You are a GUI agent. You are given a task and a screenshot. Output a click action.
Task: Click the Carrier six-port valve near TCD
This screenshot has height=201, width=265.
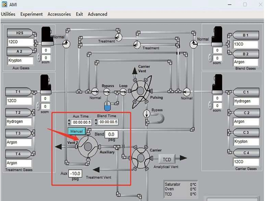[141, 158]
